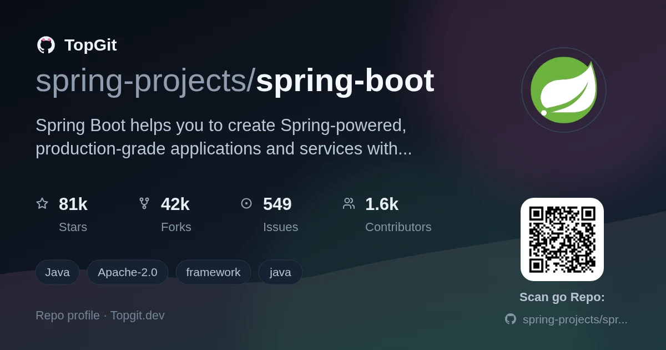
Task: Click the fork icon beside 42k
Action: [x=144, y=203]
